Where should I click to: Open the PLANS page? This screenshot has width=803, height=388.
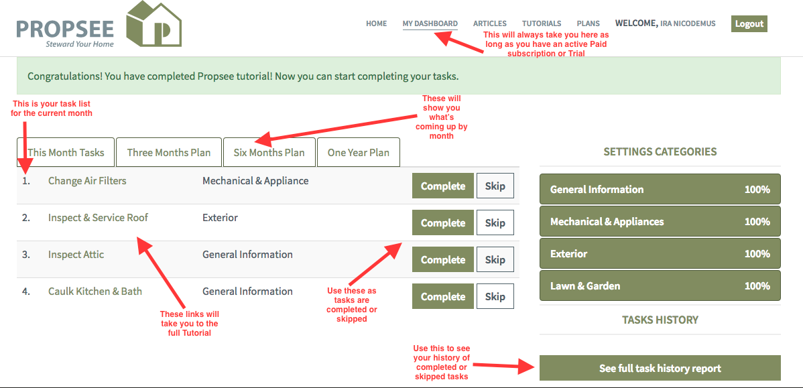click(588, 23)
